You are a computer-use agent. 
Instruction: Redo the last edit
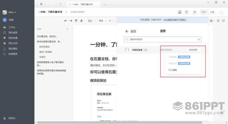(x=71, y=21)
